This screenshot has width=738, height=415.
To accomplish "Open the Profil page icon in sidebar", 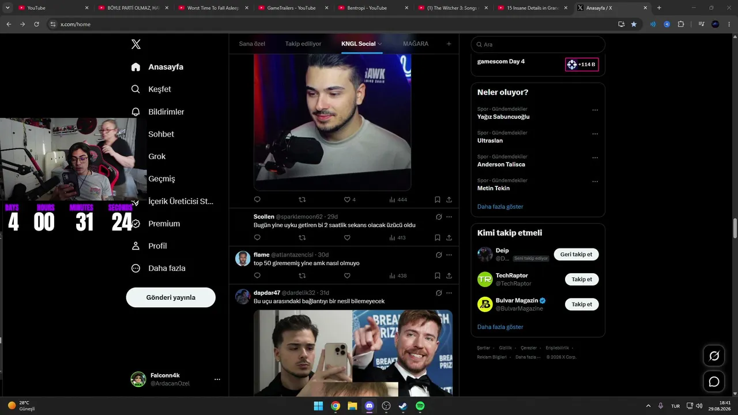I will point(135,246).
